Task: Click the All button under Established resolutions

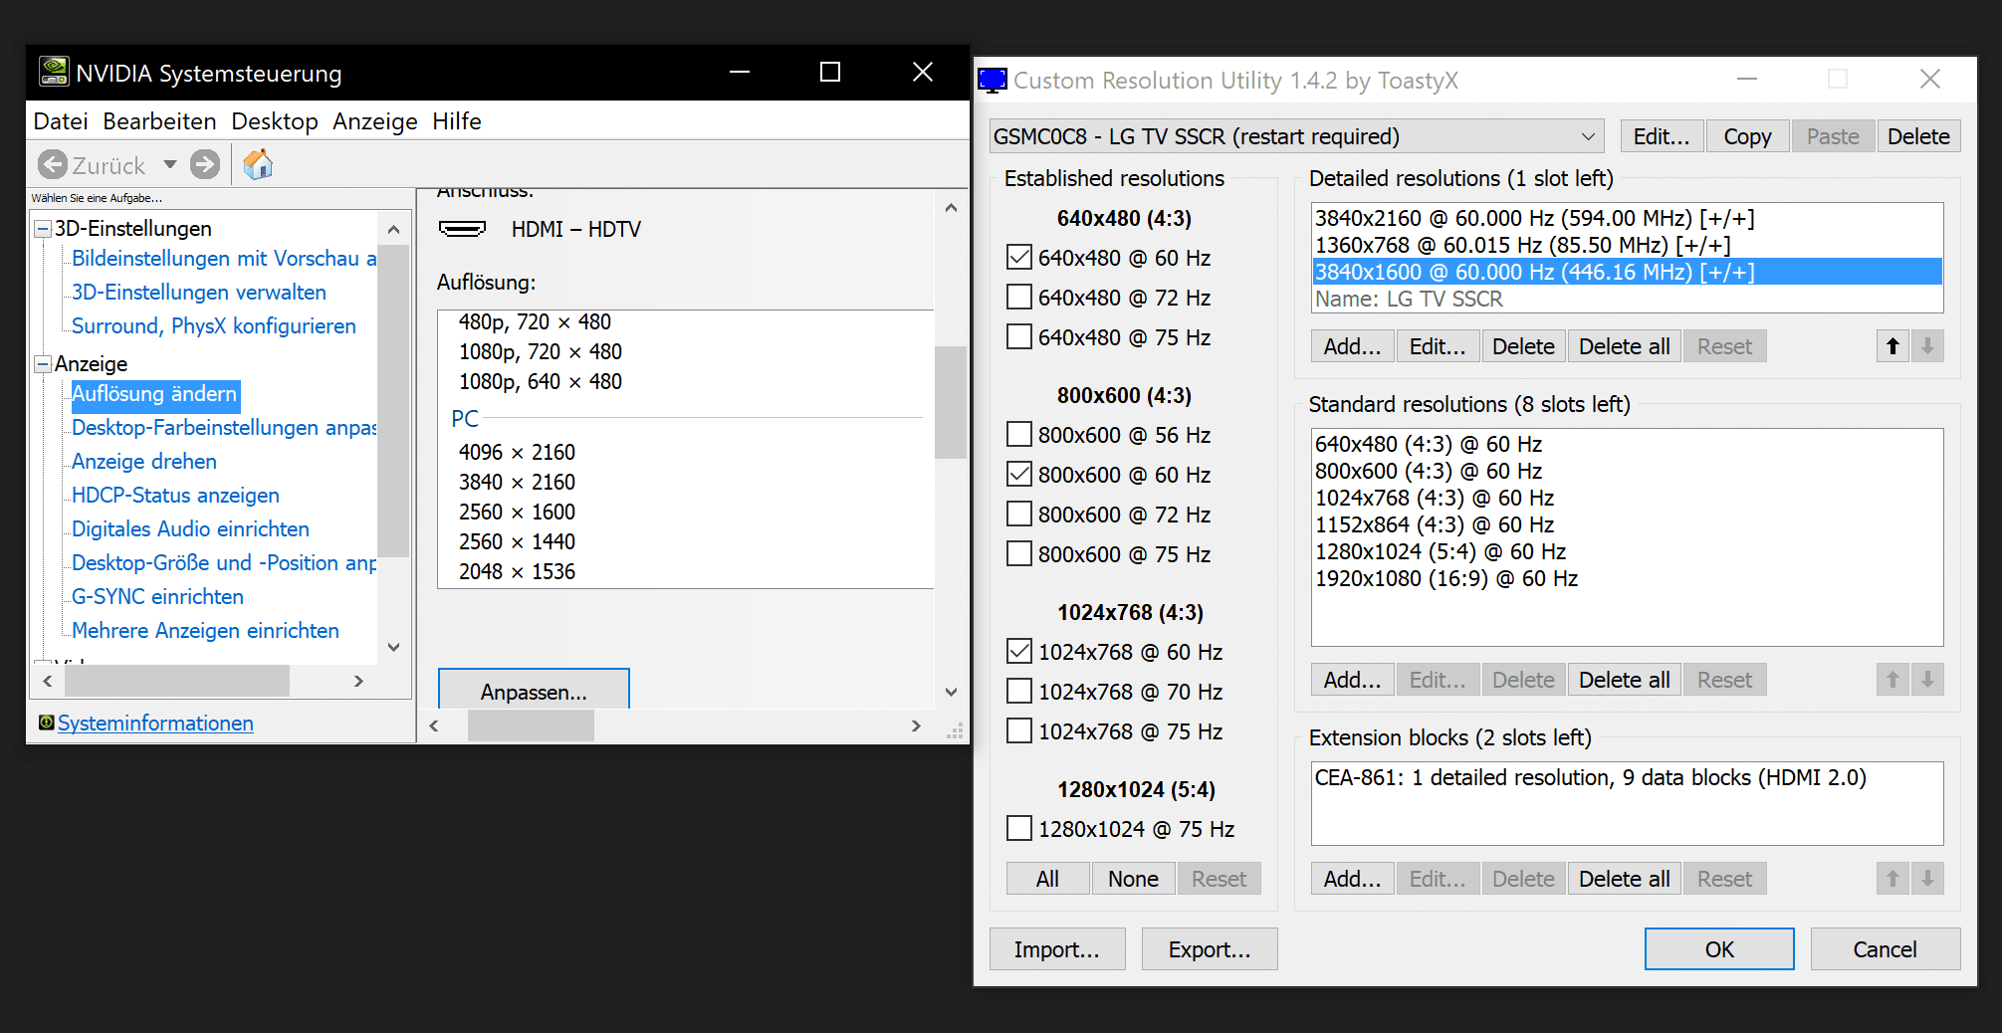Action: 1047,879
